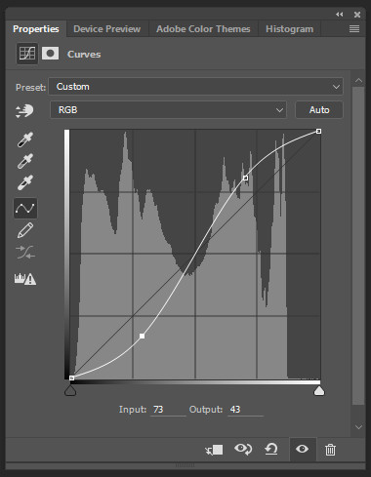The image size is (371, 477).
Task: Click the scrollbar up arrow
Action: 358,80
